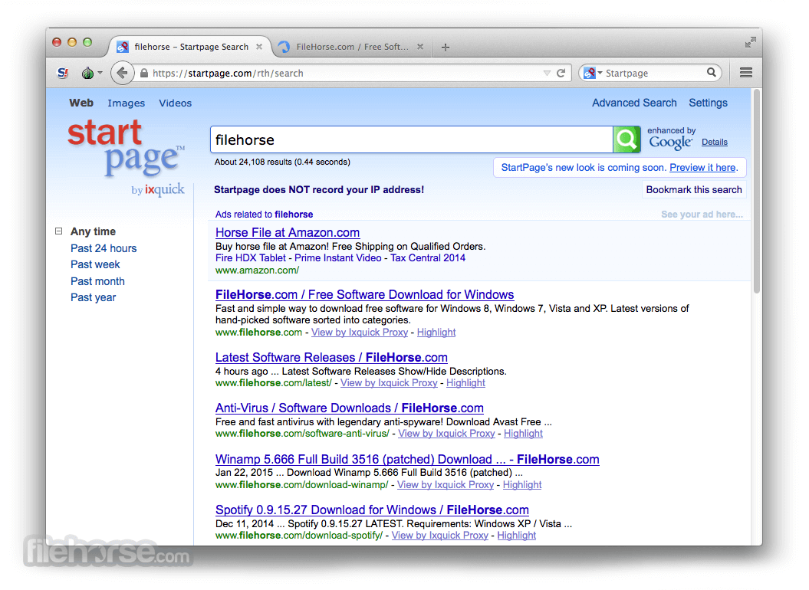This screenshot has width=809, height=590.
Task: Highlight the download-winamp result
Action: tap(522, 484)
